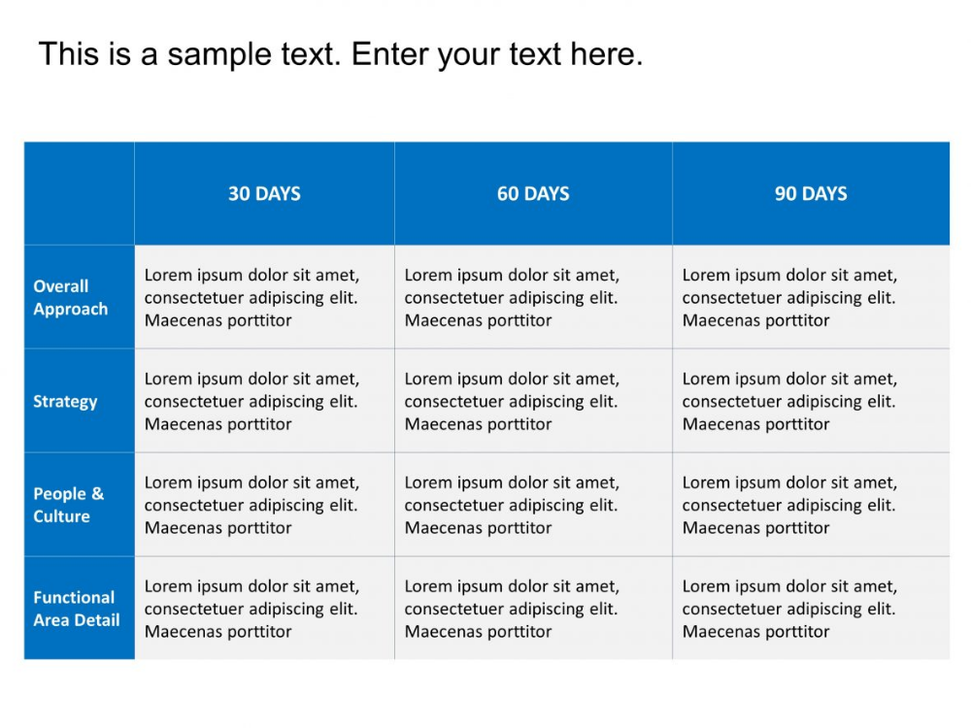Click the slide title sample text
Viewport: 971px width, 728px height.
point(341,54)
